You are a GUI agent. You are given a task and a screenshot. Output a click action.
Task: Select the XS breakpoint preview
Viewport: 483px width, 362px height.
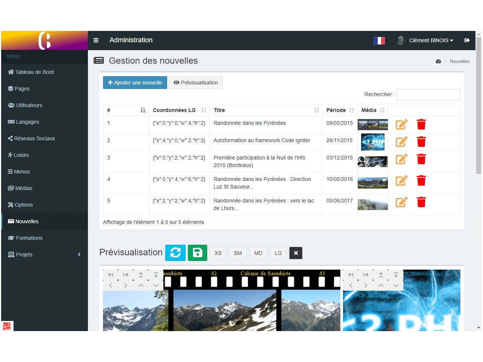click(218, 253)
